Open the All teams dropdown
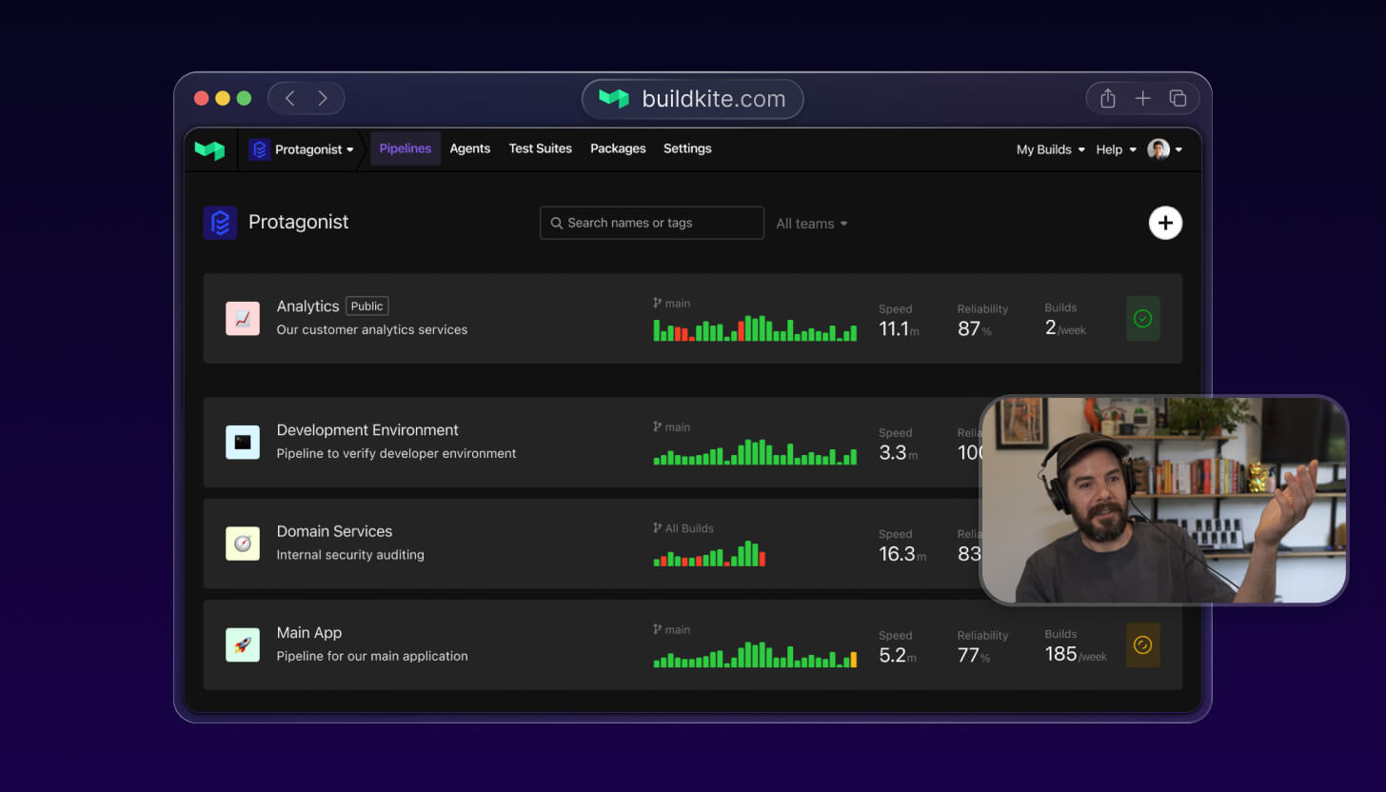1386x792 pixels. pyautogui.click(x=811, y=223)
